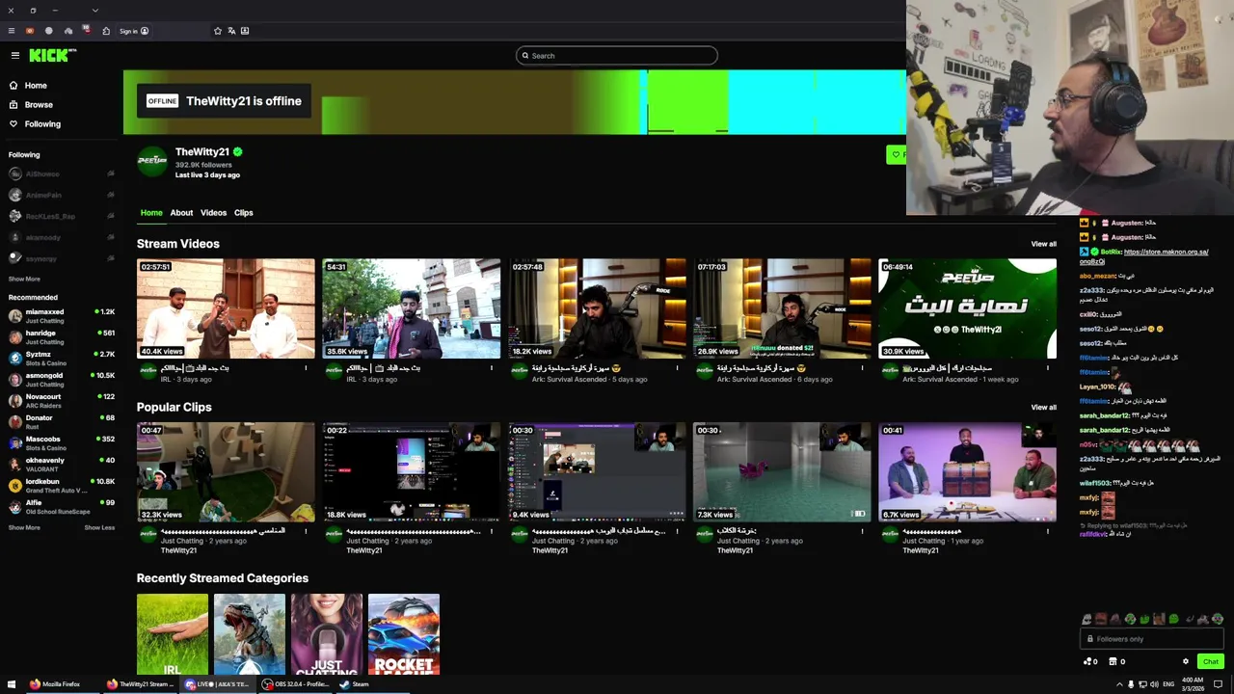Click the translate page icon

231,31
